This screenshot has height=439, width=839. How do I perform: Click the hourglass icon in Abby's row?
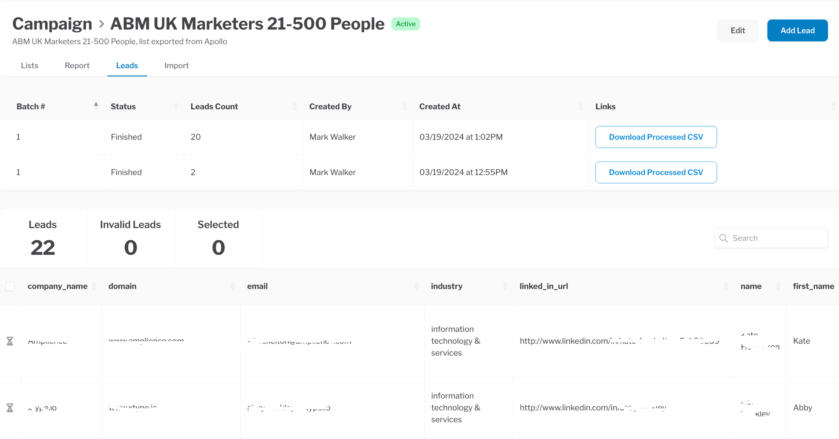click(10, 408)
